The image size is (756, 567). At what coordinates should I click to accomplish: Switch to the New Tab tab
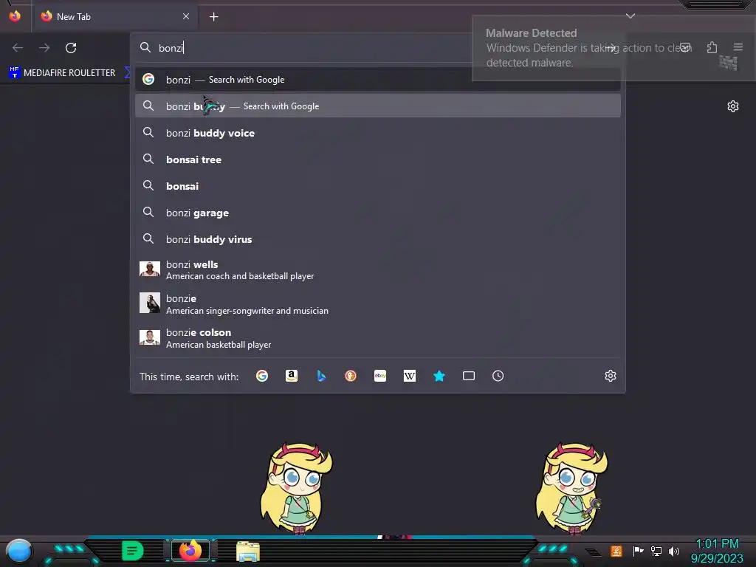pyautogui.click(x=115, y=16)
